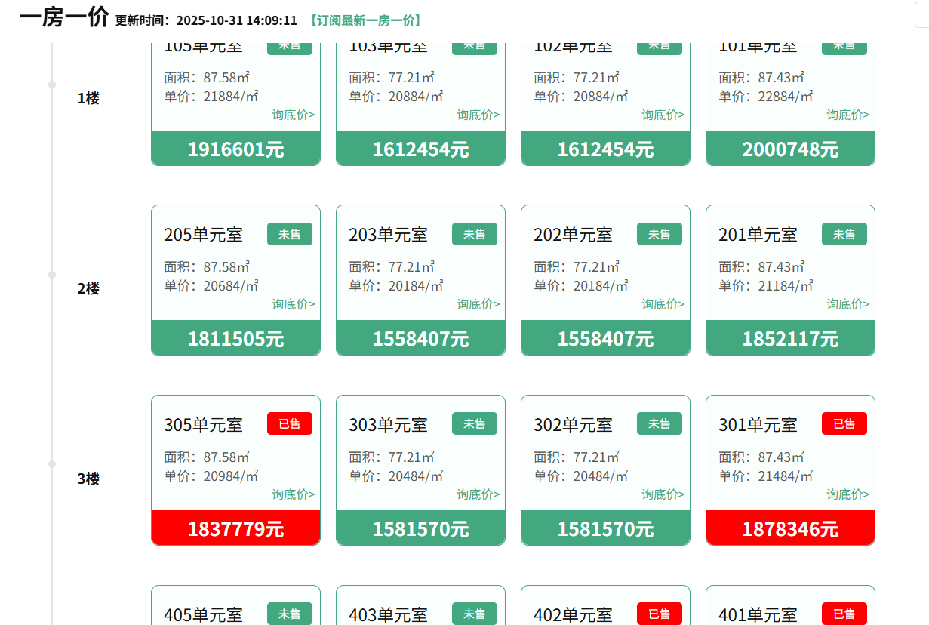Click the 一房一价 page heading

click(x=64, y=17)
